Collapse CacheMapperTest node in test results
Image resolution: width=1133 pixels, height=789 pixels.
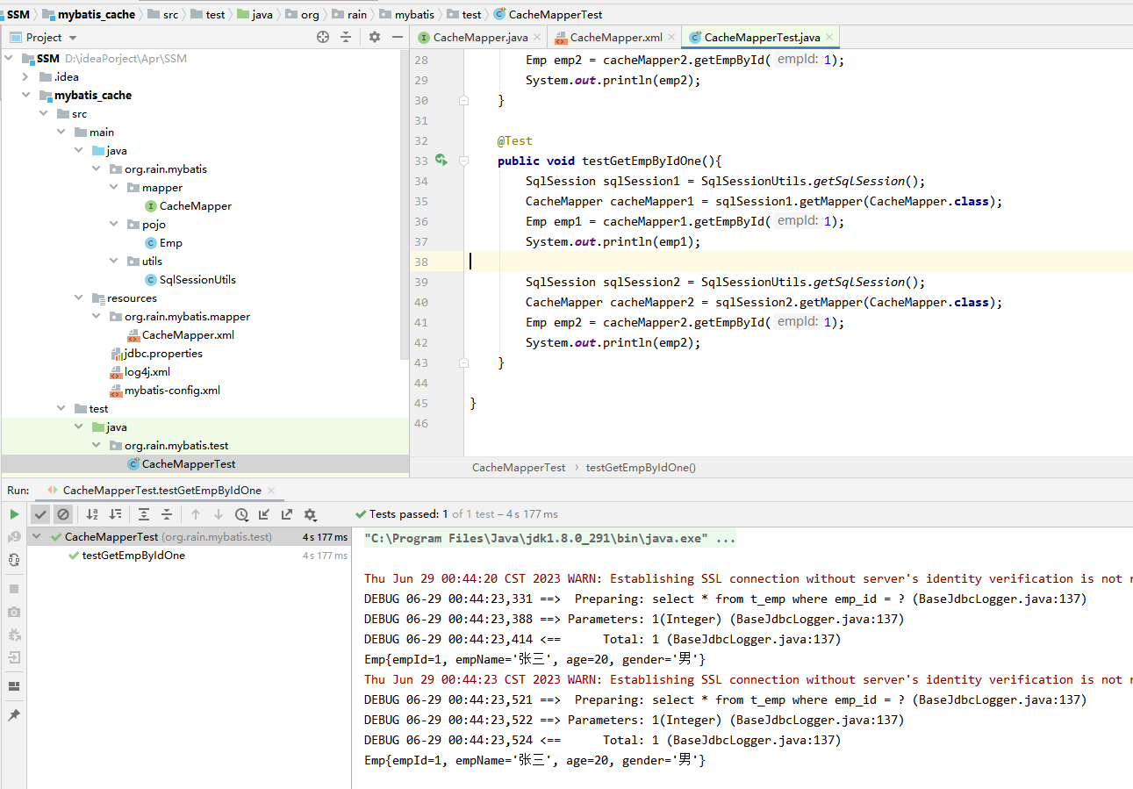point(37,537)
